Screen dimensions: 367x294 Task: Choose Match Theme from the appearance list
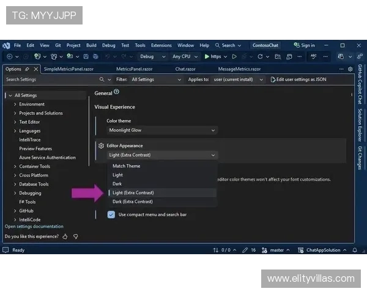[x=126, y=166]
